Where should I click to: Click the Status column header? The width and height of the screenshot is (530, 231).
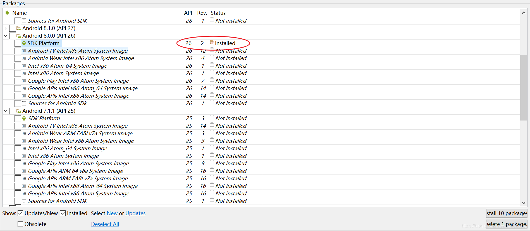218,13
